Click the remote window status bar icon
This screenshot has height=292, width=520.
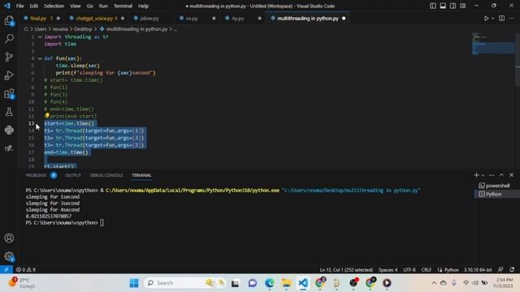coord(6,269)
